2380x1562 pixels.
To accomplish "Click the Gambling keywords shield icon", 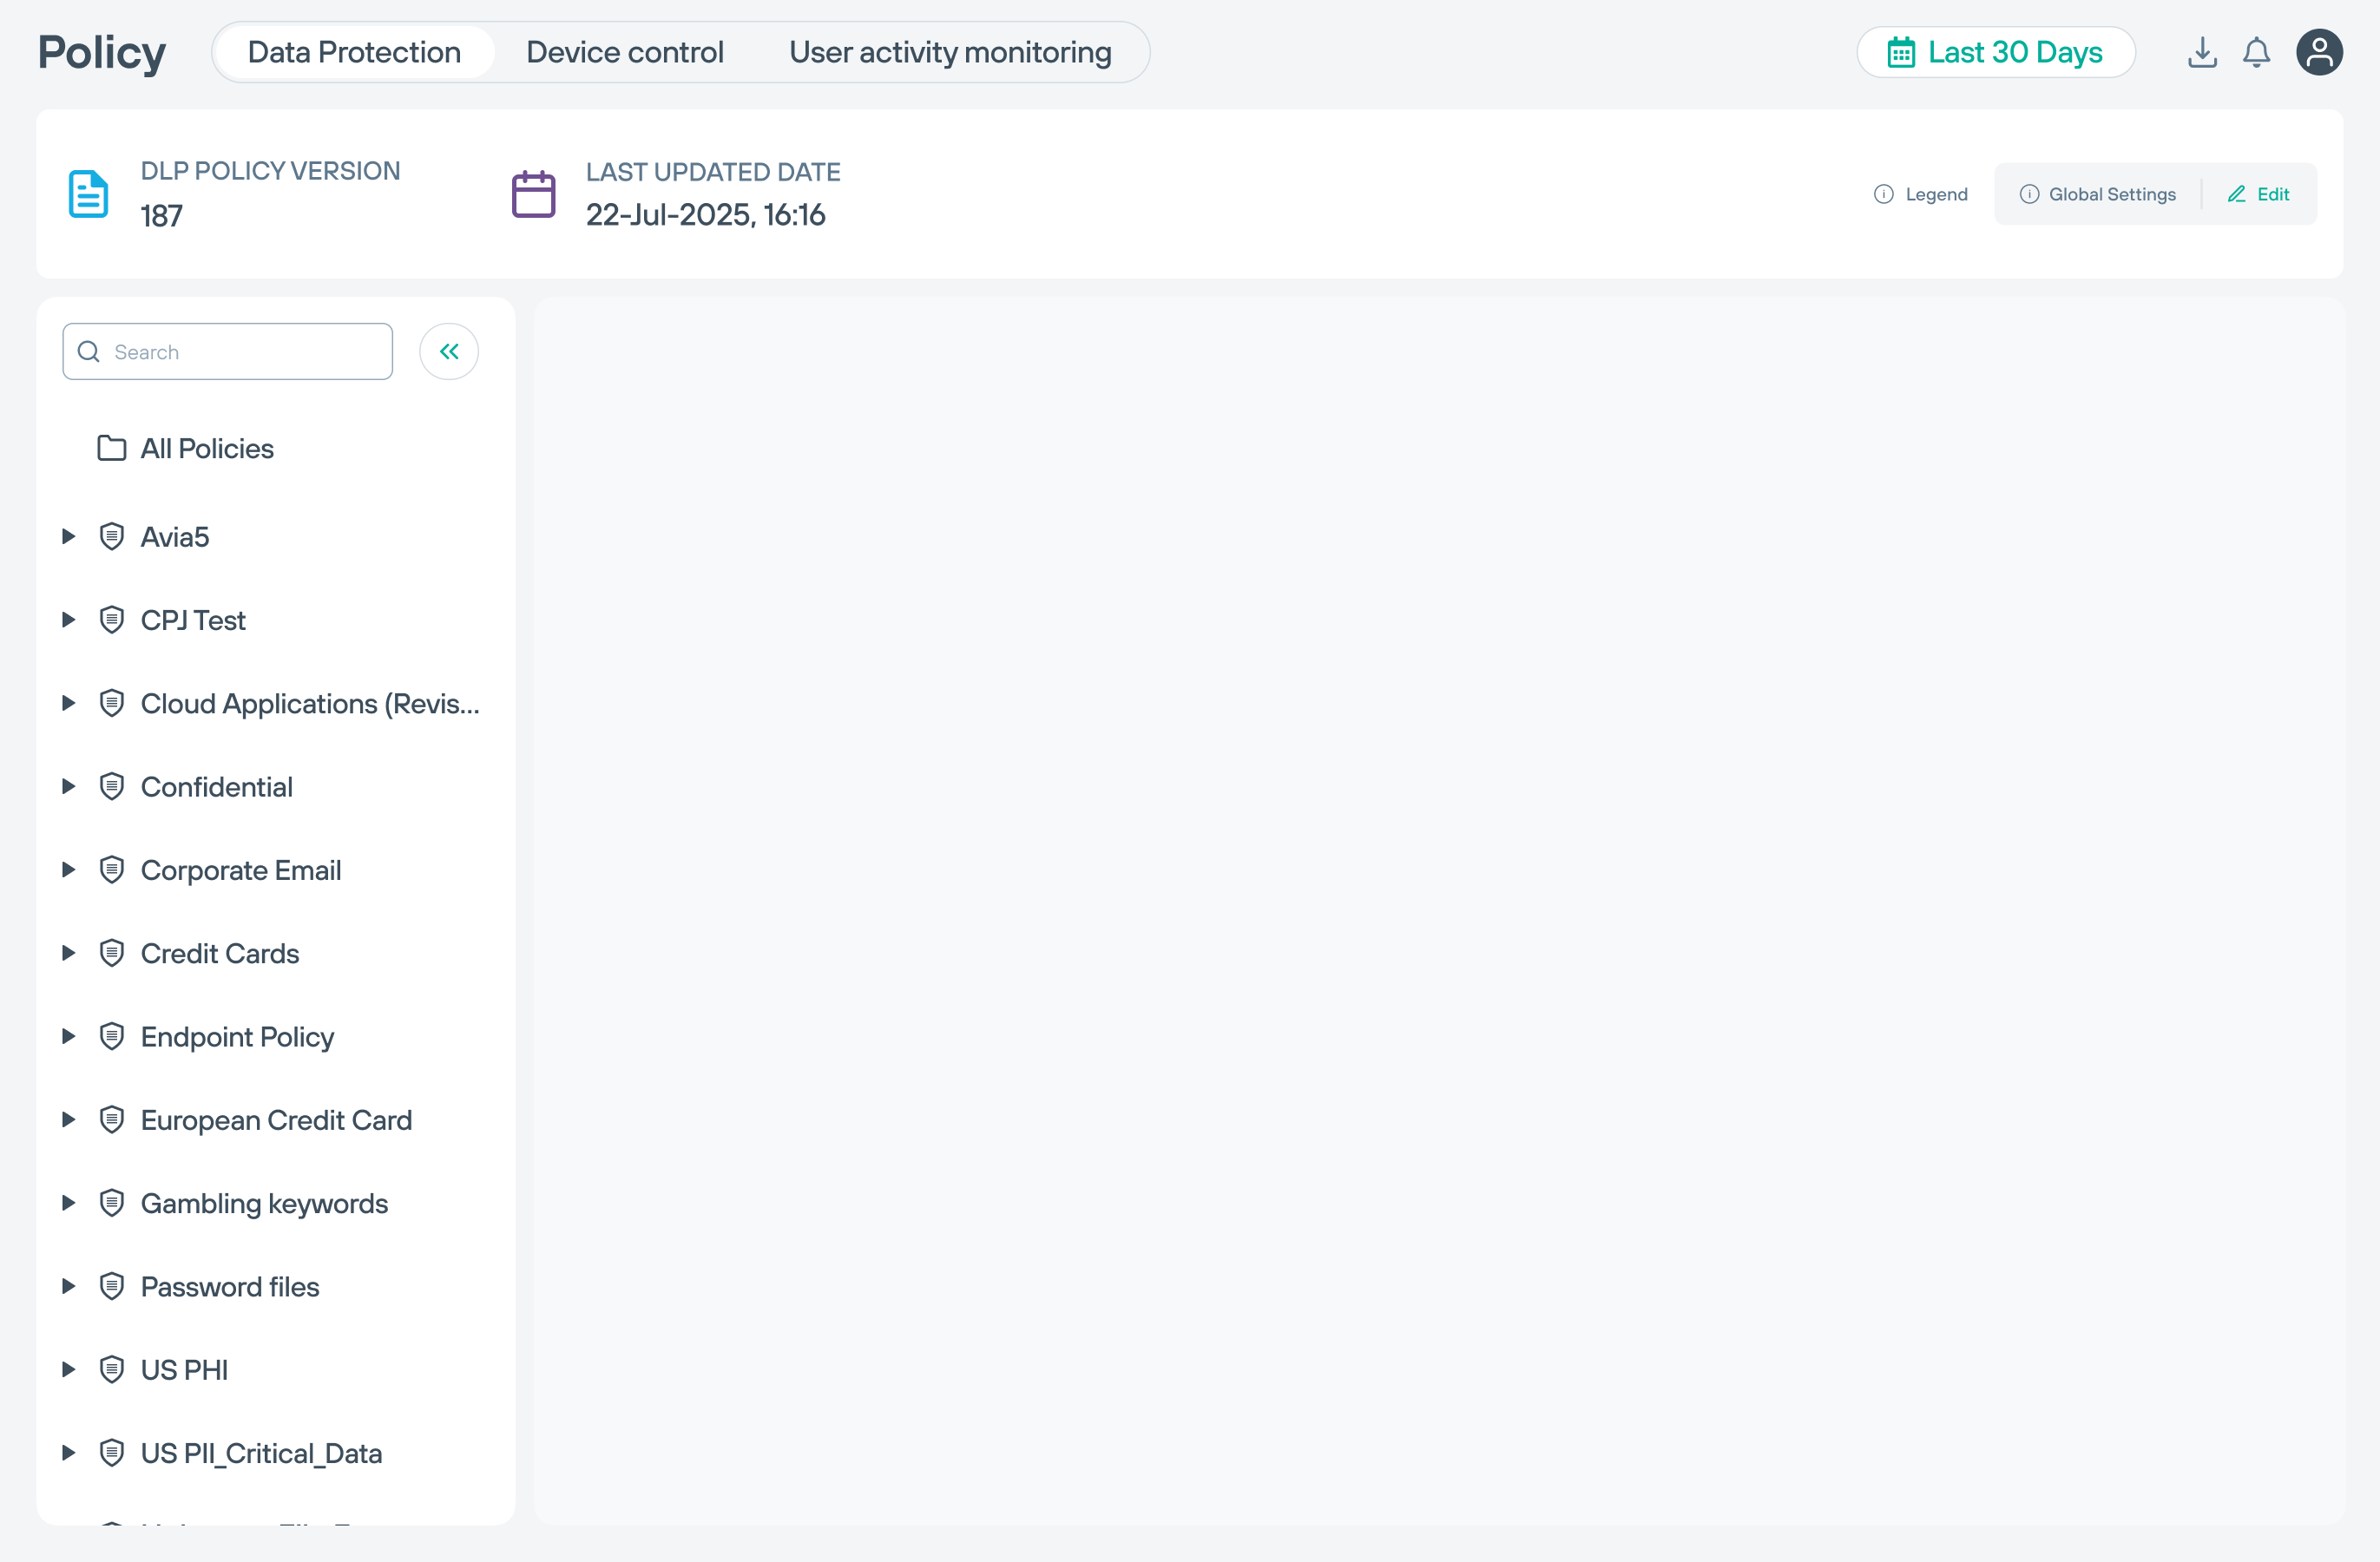I will [x=112, y=1203].
